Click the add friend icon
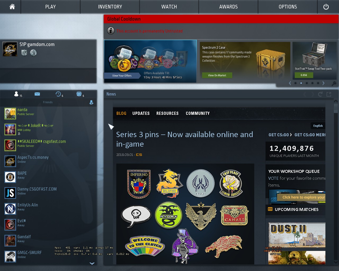This screenshot has height=271, width=339. pyautogui.click(x=91, y=102)
